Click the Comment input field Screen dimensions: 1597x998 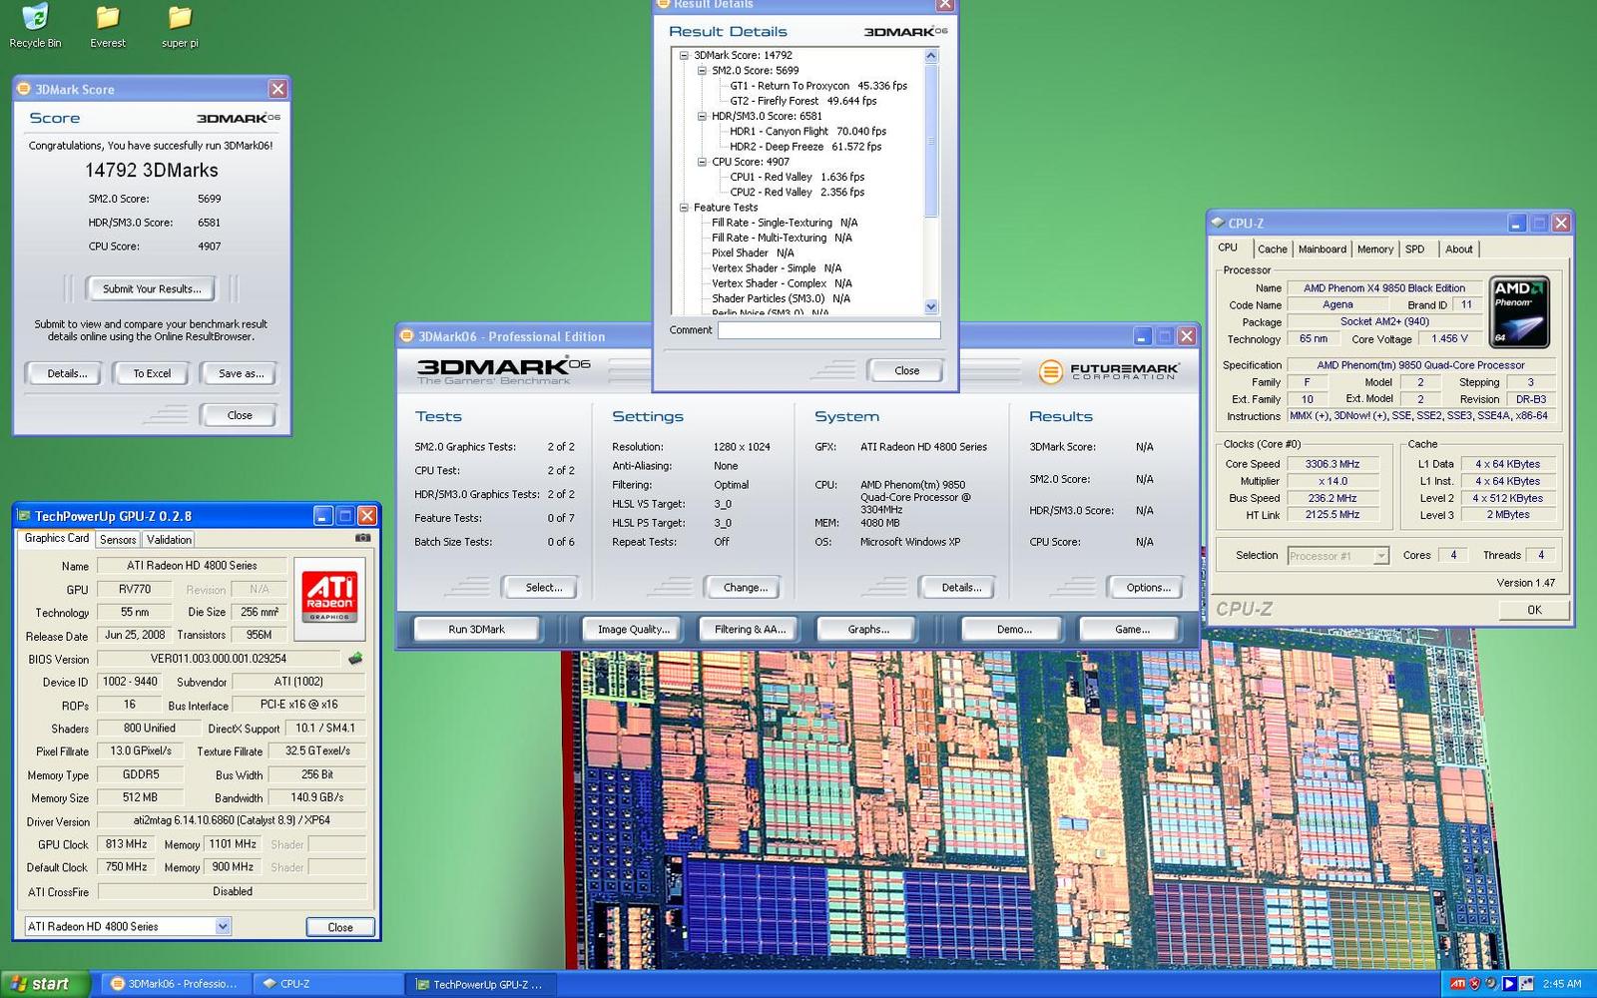828,330
